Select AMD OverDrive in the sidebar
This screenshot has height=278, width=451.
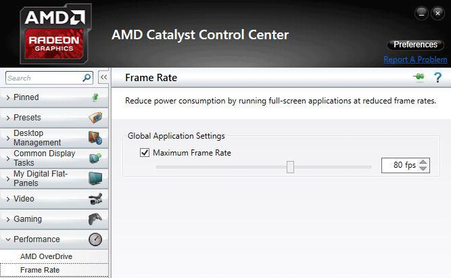click(x=46, y=256)
